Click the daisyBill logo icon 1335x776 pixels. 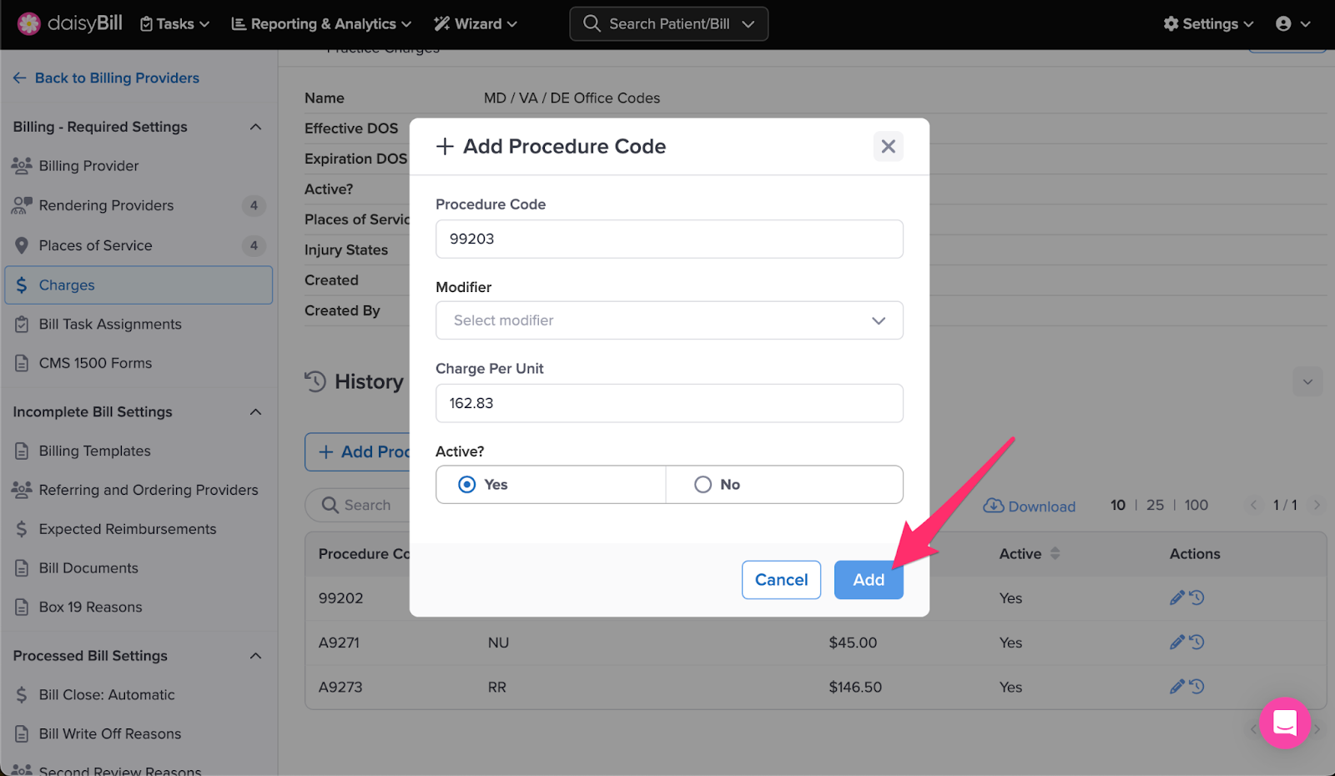[29, 23]
